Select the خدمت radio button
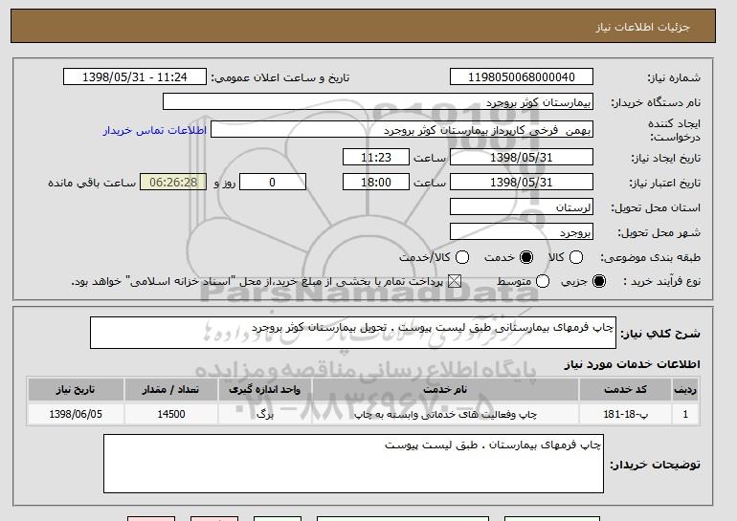The width and height of the screenshot is (737, 521). 526,257
